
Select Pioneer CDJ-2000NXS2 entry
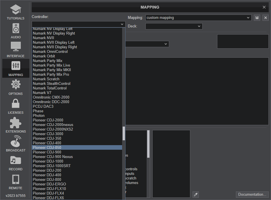77,129
